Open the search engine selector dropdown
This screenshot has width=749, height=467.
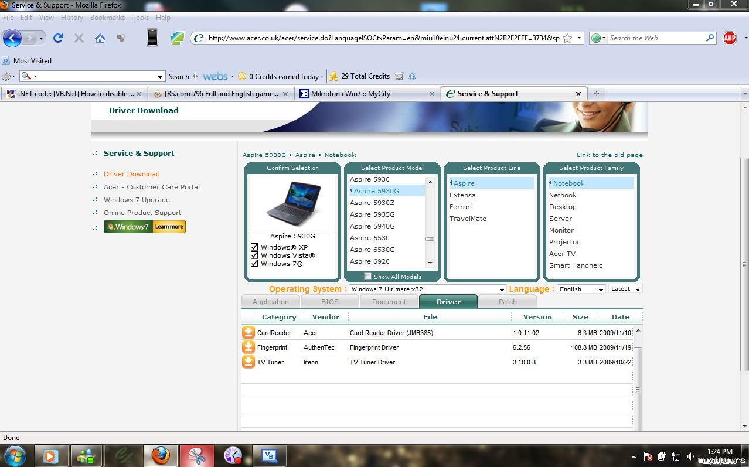tap(598, 38)
